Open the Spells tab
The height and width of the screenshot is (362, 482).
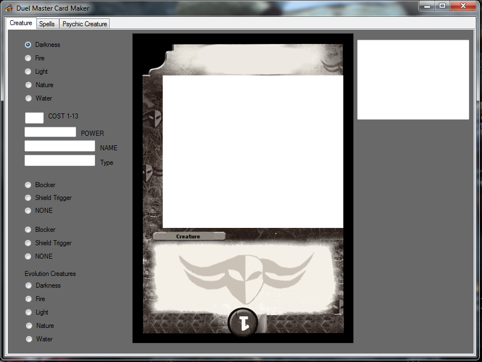coord(47,24)
